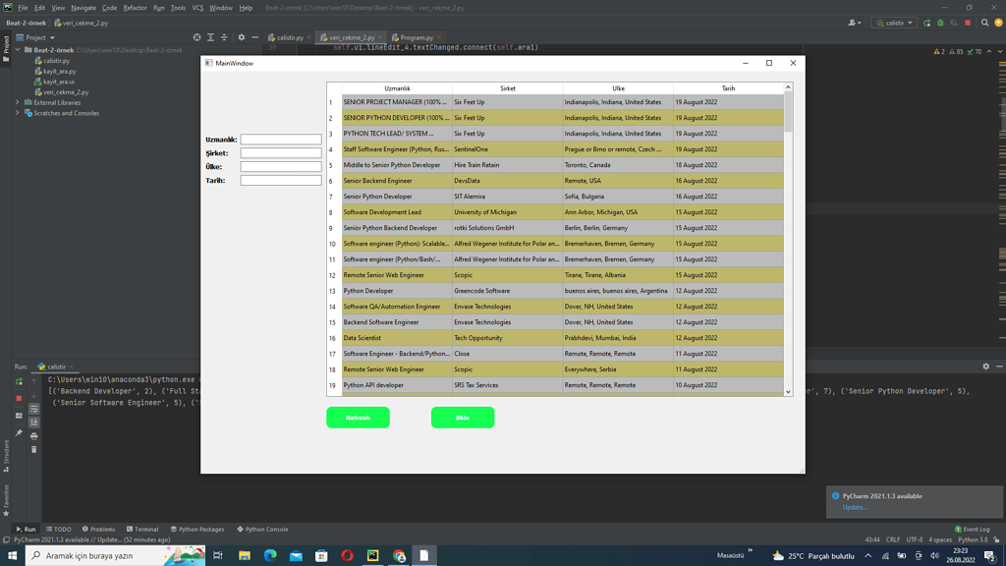Click orange update arrow icon

998,24
